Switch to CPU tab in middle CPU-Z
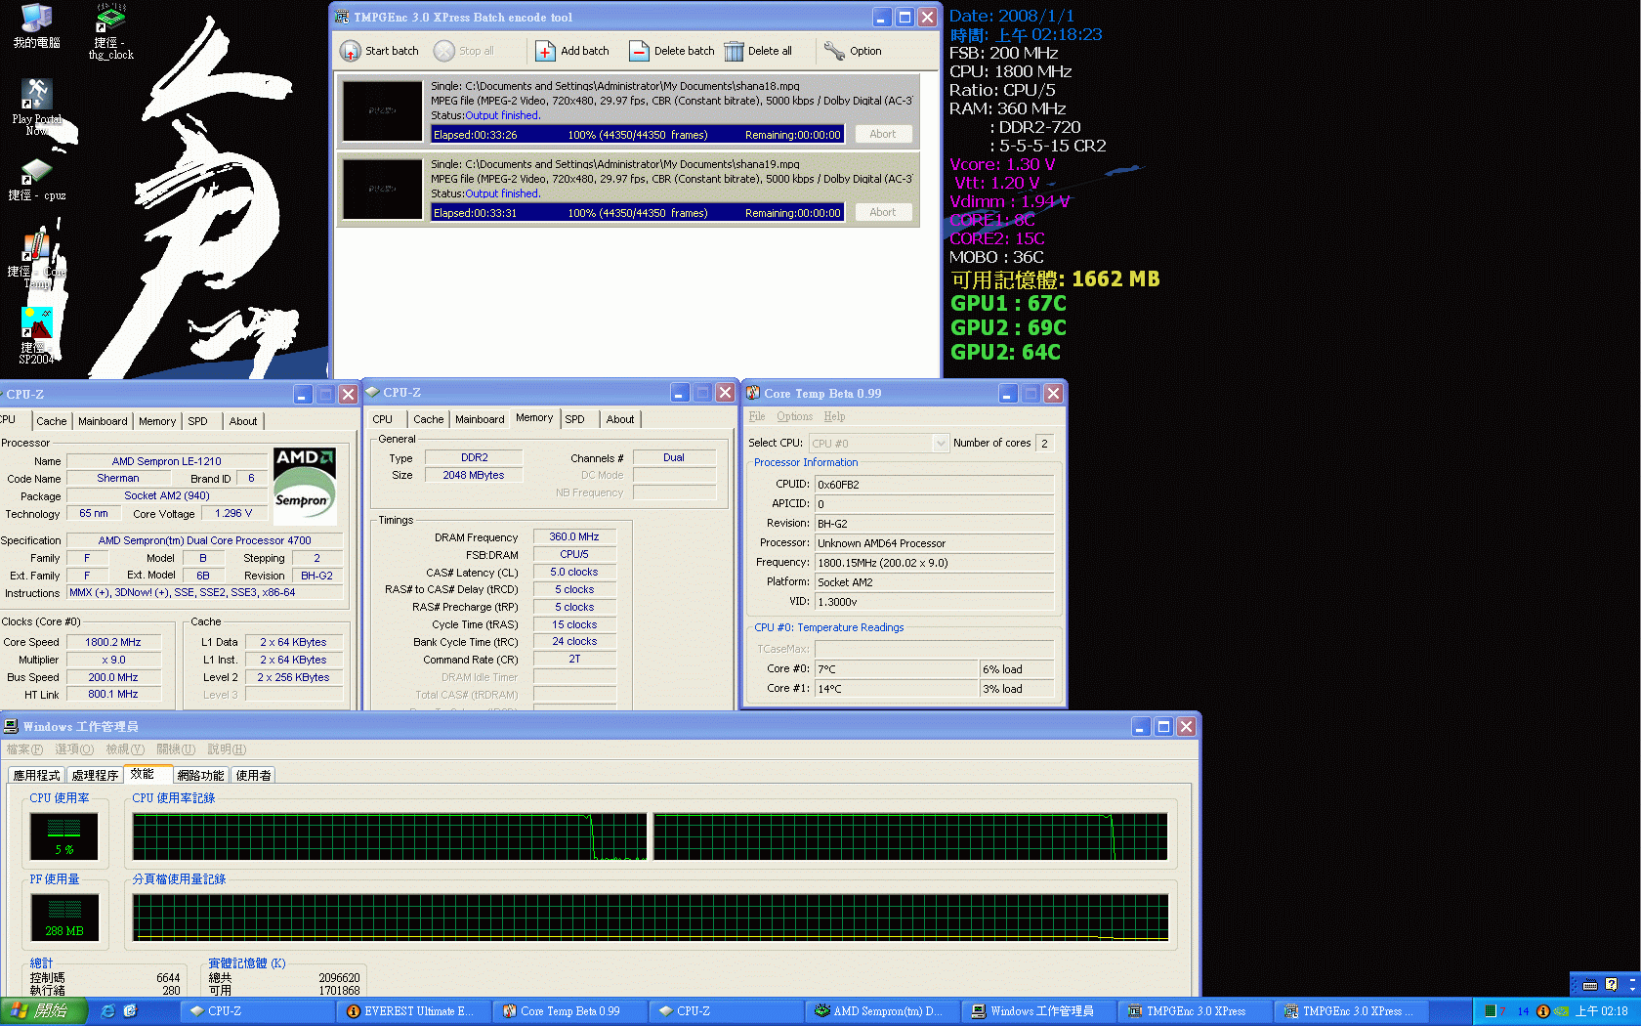The width and height of the screenshot is (1641, 1026). (x=383, y=419)
